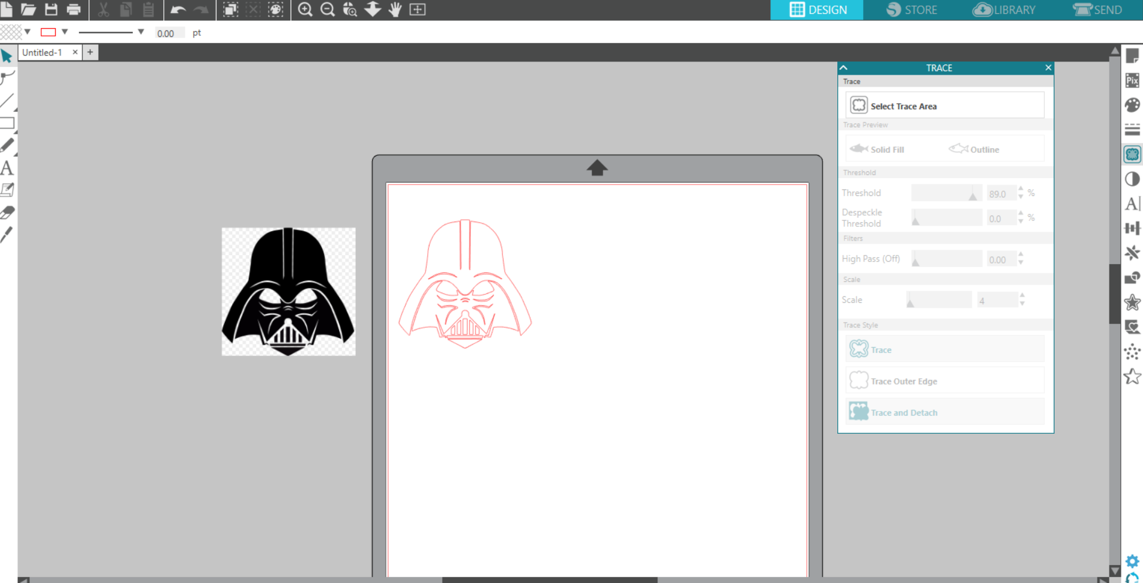Screen dimensions: 1143x583
Task: Open the Fill color palette panel
Action: 1132,105
